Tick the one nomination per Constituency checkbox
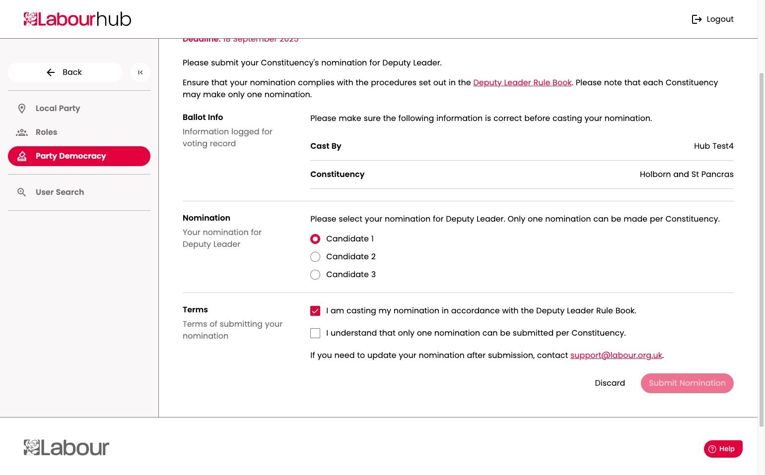The width and height of the screenshot is (765, 475). (315, 333)
